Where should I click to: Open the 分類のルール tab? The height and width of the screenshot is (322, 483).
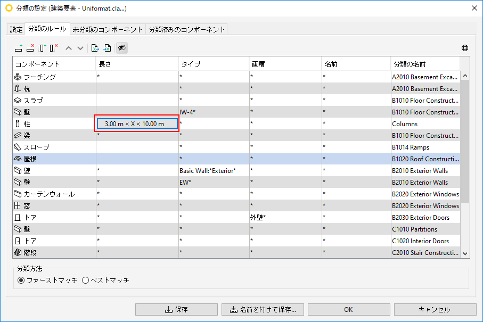click(x=47, y=29)
